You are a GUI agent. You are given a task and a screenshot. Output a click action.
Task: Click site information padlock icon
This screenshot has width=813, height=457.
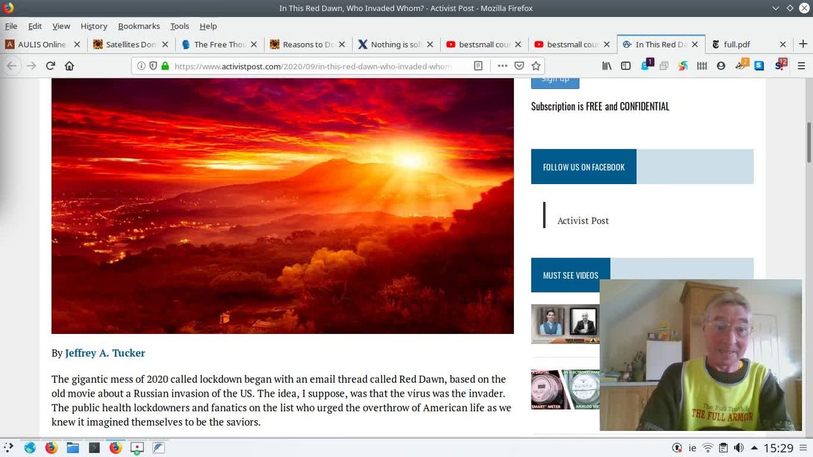(165, 66)
